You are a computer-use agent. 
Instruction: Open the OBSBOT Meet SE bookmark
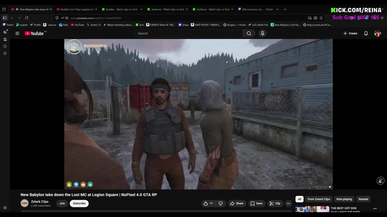click(161, 25)
